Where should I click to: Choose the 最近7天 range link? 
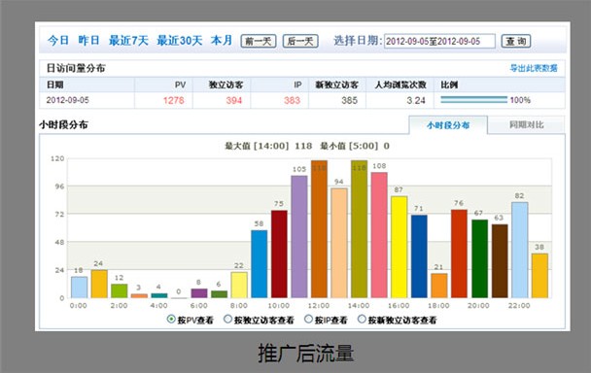[x=128, y=41]
